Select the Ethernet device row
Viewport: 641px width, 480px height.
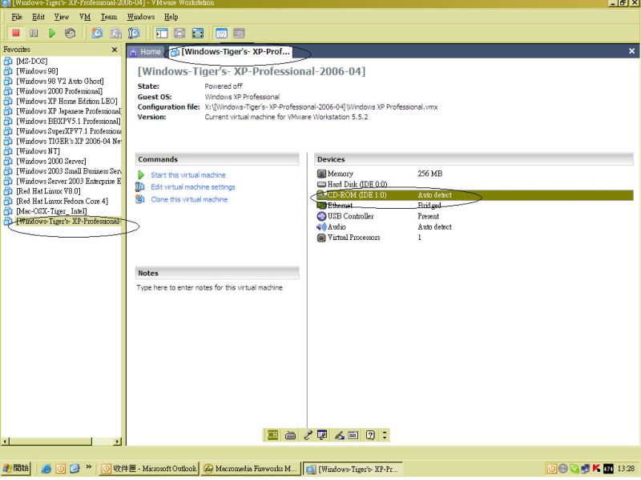click(x=474, y=206)
